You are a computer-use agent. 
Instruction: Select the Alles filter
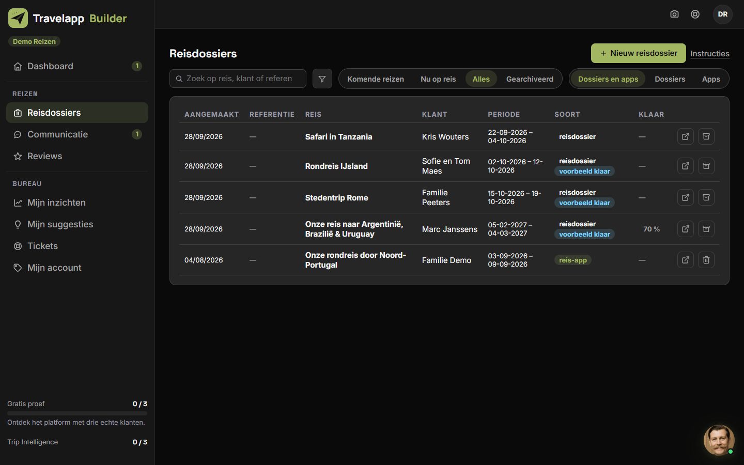click(481, 79)
